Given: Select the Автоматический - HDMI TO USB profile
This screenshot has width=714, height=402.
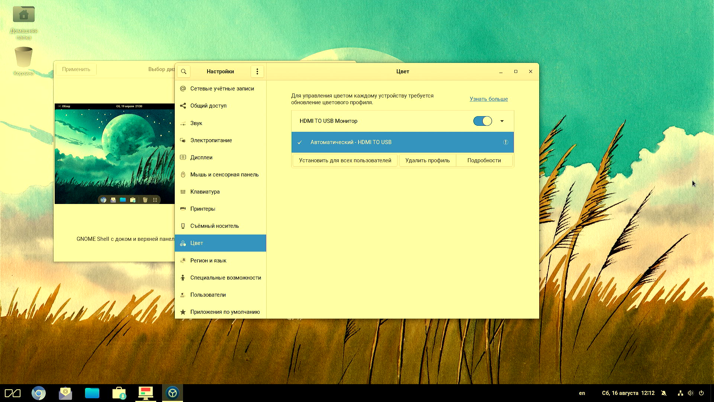Looking at the screenshot, I should 351,142.
